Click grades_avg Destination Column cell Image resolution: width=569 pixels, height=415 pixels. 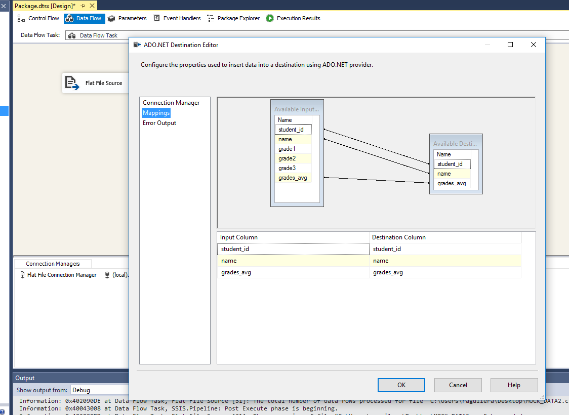click(x=445, y=272)
